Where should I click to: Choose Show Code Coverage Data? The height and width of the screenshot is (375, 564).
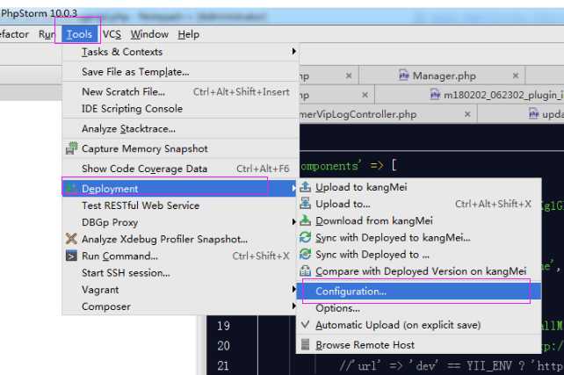pyautogui.click(x=181, y=169)
